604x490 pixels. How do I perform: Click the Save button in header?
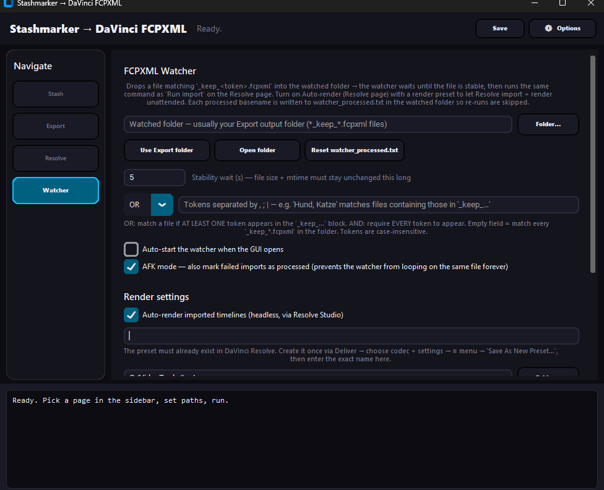point(499,28)
